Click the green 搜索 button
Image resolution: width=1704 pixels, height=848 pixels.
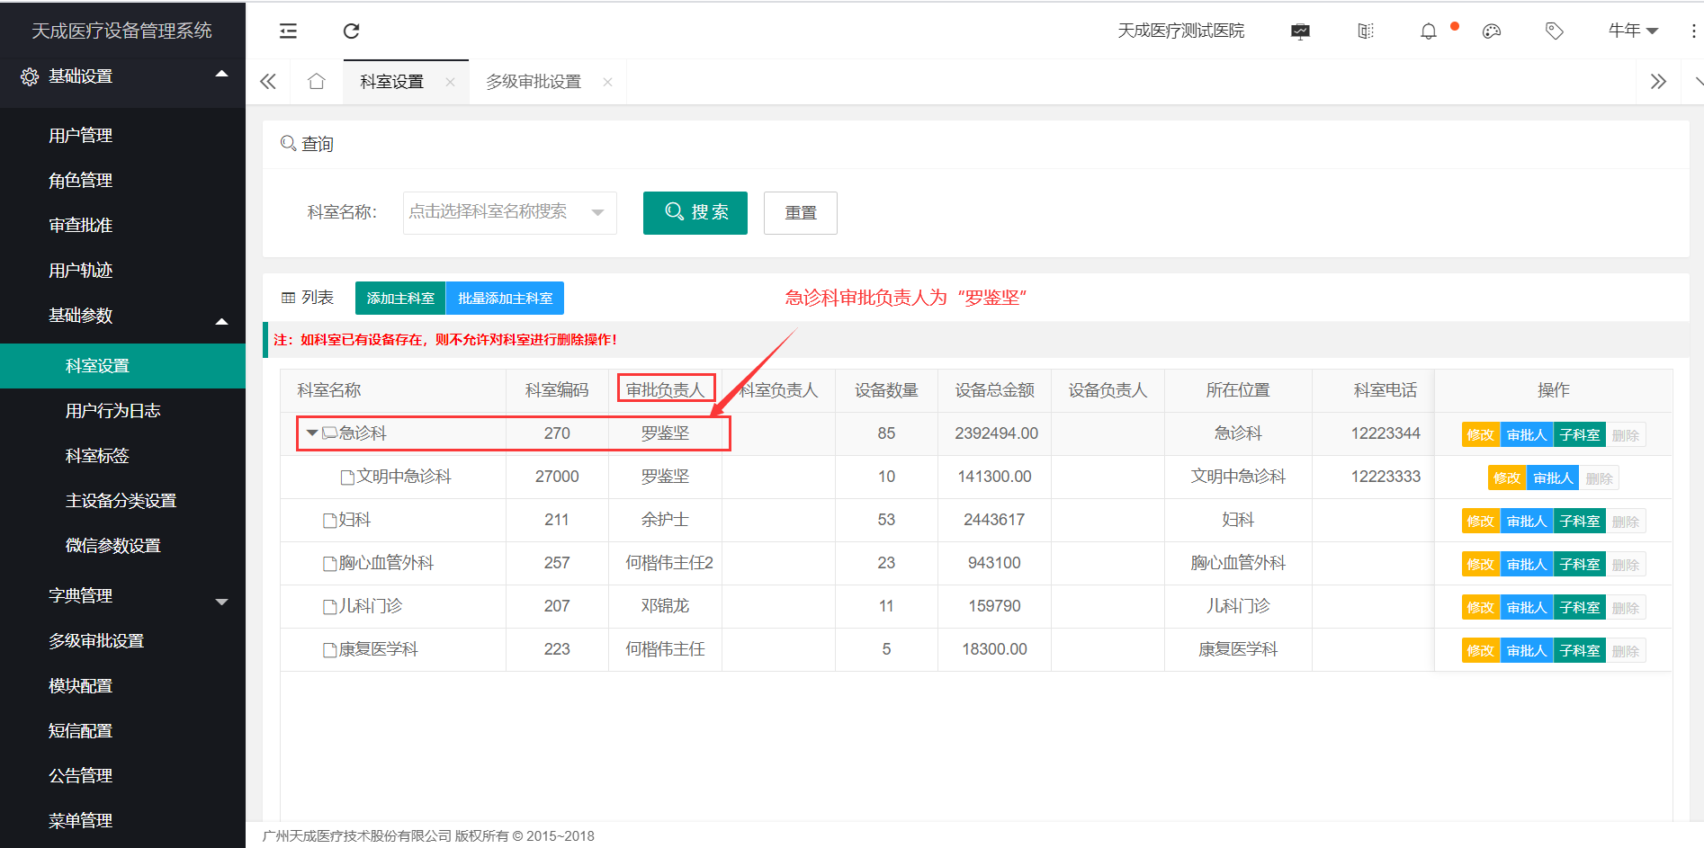[x=695, y=213]
